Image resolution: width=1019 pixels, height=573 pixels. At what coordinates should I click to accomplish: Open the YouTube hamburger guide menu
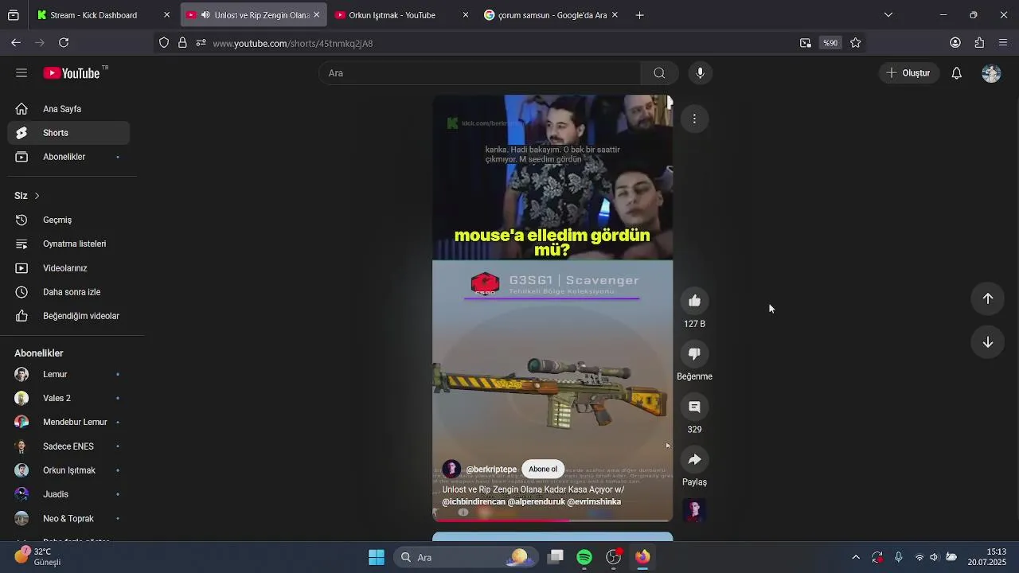click(x=21, y=73)
